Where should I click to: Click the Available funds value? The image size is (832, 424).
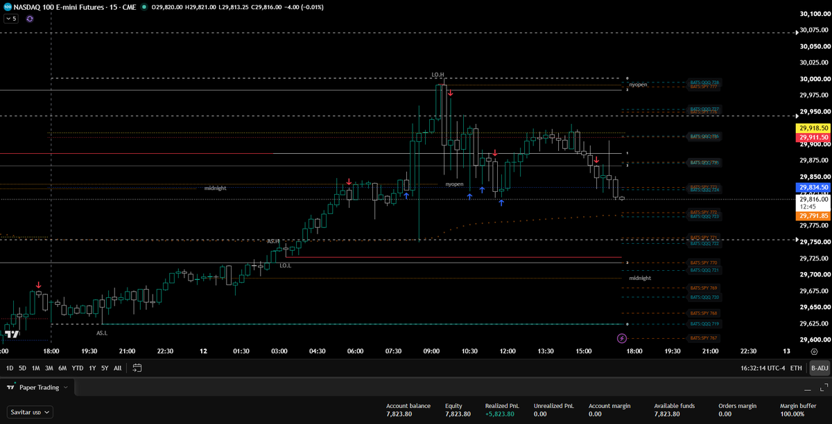coord(668,414)
